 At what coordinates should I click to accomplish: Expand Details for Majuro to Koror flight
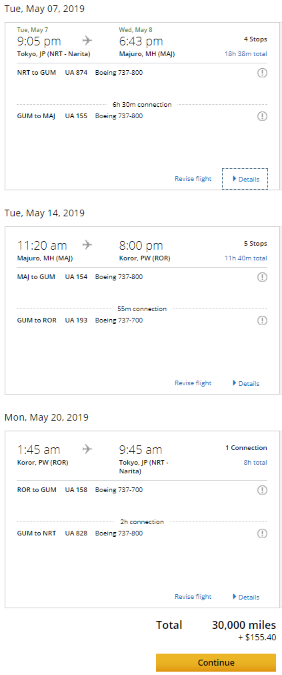[246, 383]
